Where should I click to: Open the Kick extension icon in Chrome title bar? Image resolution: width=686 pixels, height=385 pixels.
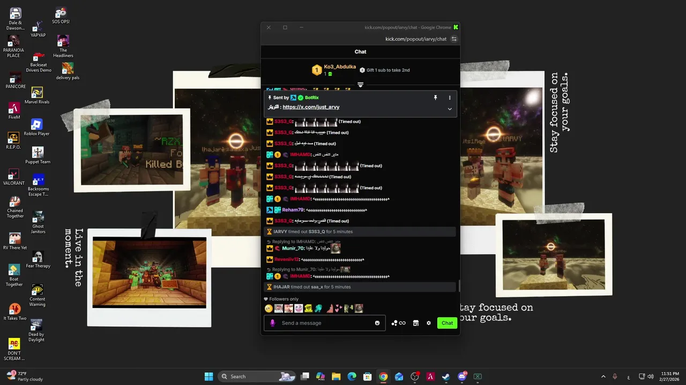[456, 27]
